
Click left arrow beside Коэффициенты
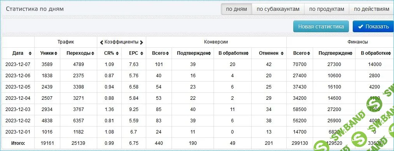click(102, 42)
